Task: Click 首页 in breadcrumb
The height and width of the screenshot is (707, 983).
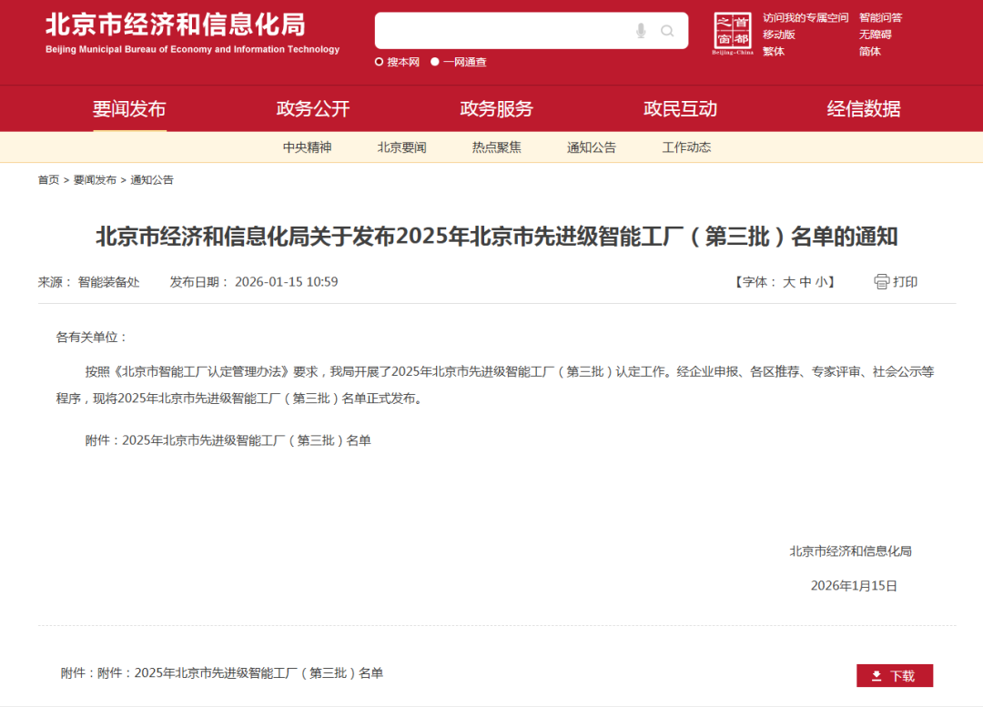Action: (48, 180)
